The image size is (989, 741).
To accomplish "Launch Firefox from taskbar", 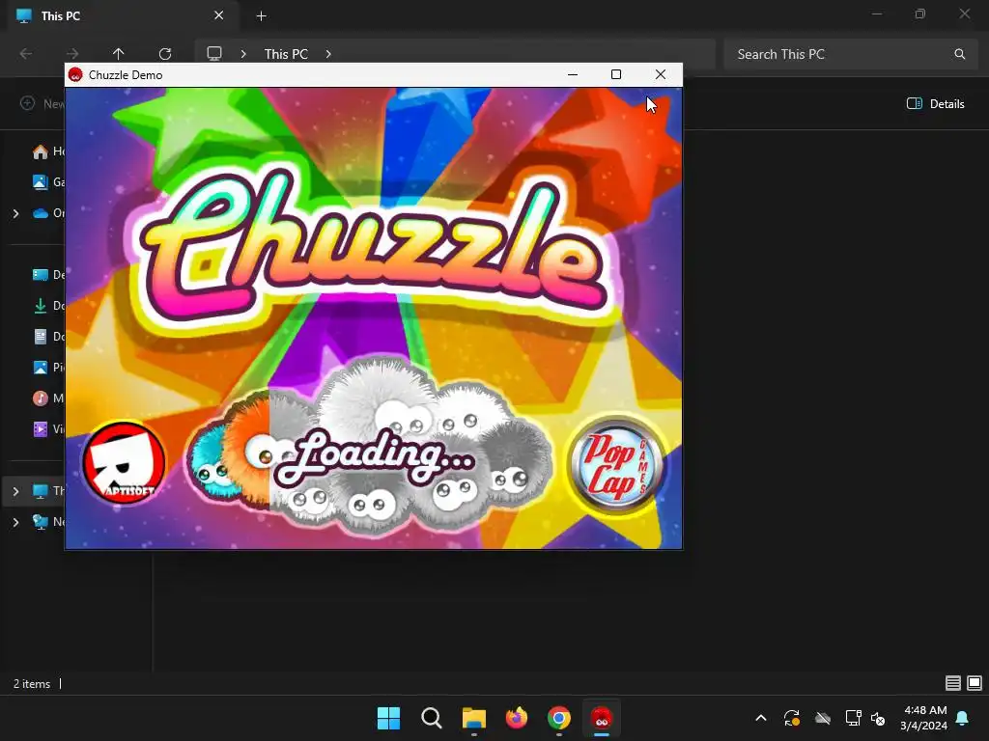I will tap(517, 718).
